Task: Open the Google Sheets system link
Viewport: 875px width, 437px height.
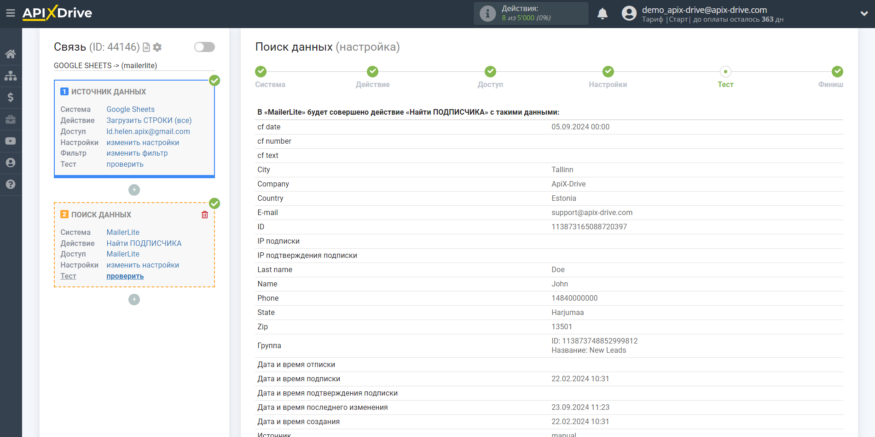Action: click(x=130, y=109)
